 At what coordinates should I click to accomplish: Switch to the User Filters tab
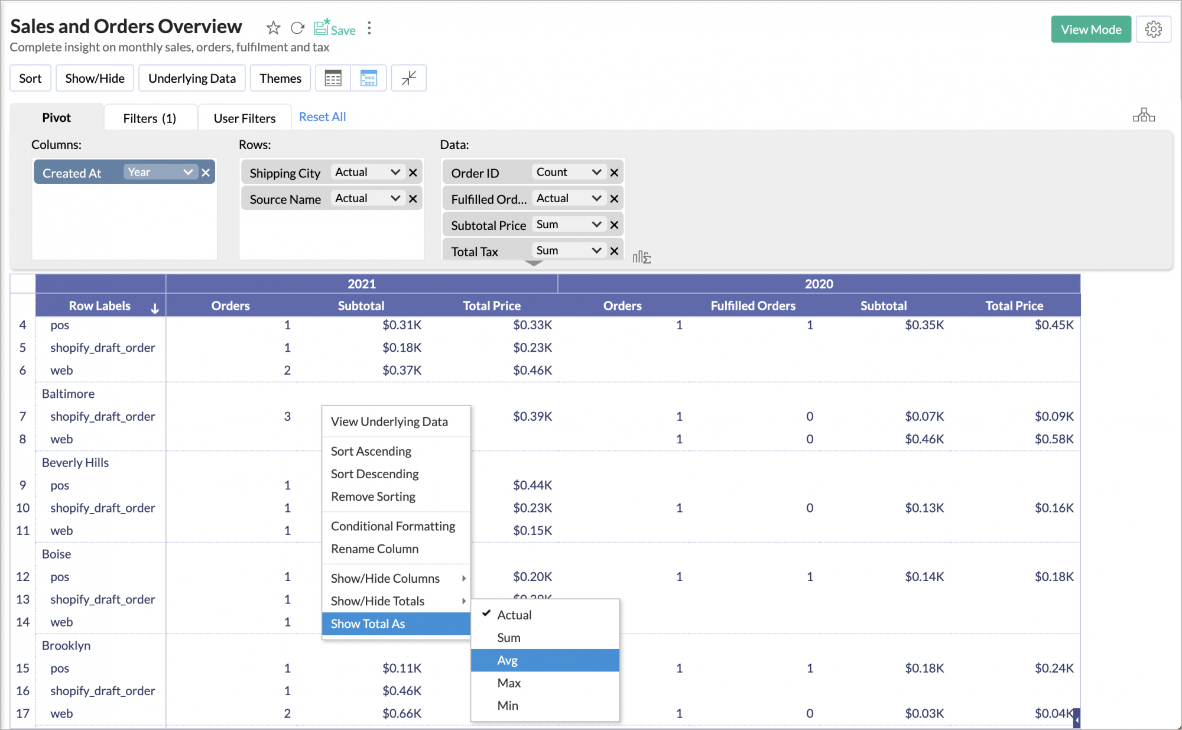(x=244, y=118)
